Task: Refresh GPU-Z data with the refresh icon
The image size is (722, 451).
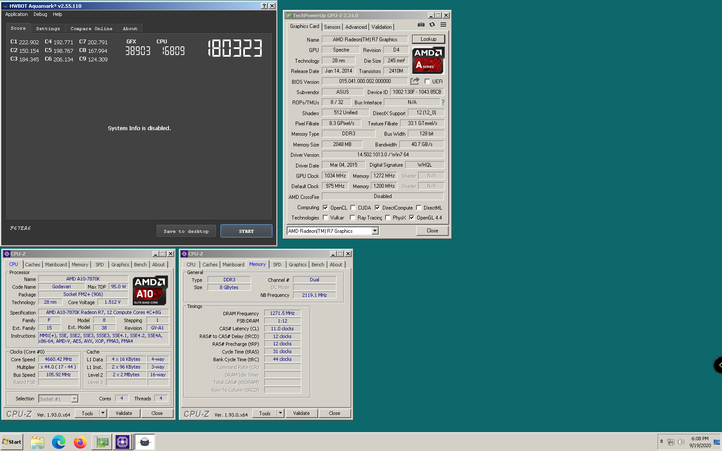Action: click(432, 25)
